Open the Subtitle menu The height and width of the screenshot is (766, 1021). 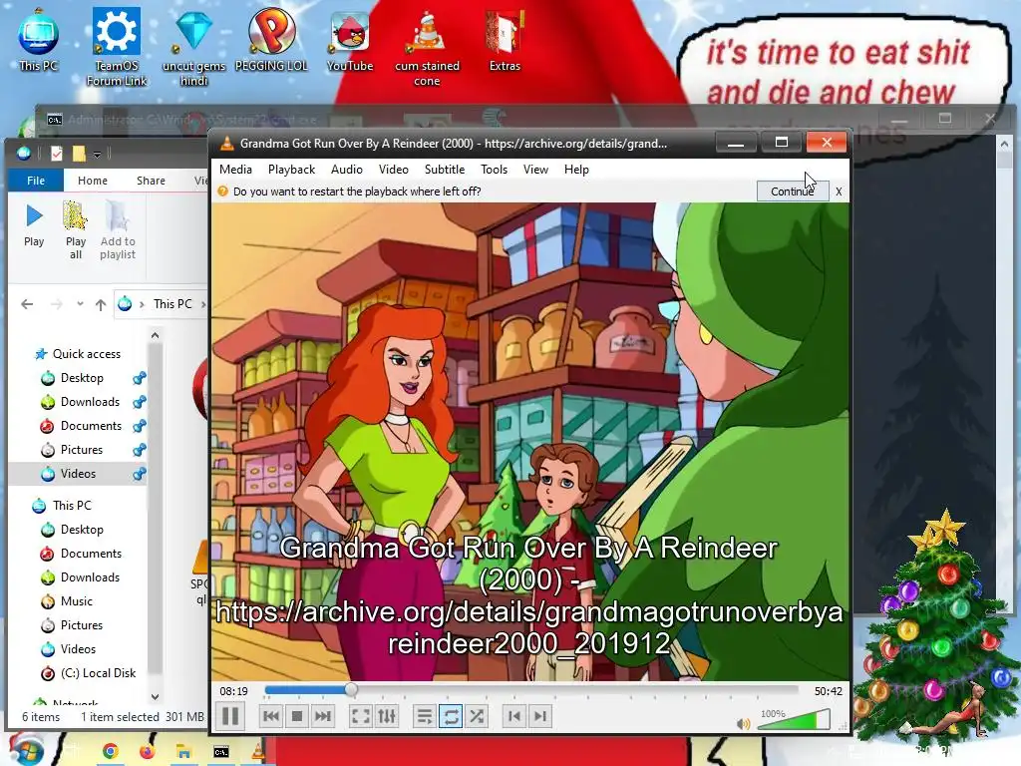point(444,170)
